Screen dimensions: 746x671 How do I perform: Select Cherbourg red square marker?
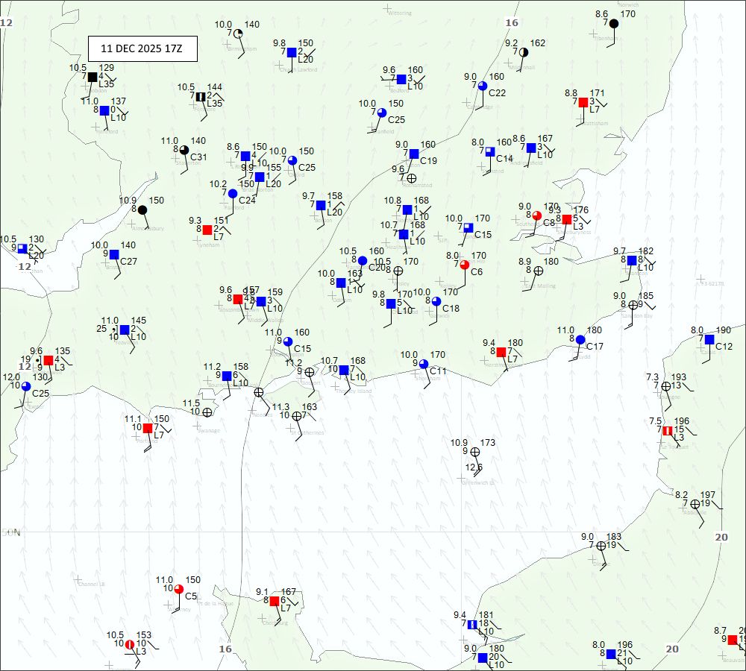[x=275, y=601]
